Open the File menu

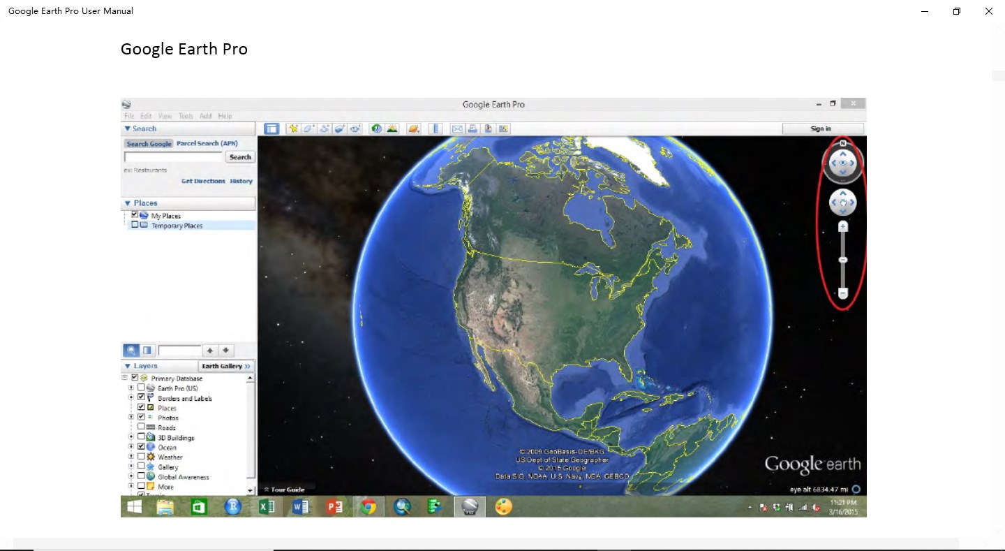coord(129,116)
